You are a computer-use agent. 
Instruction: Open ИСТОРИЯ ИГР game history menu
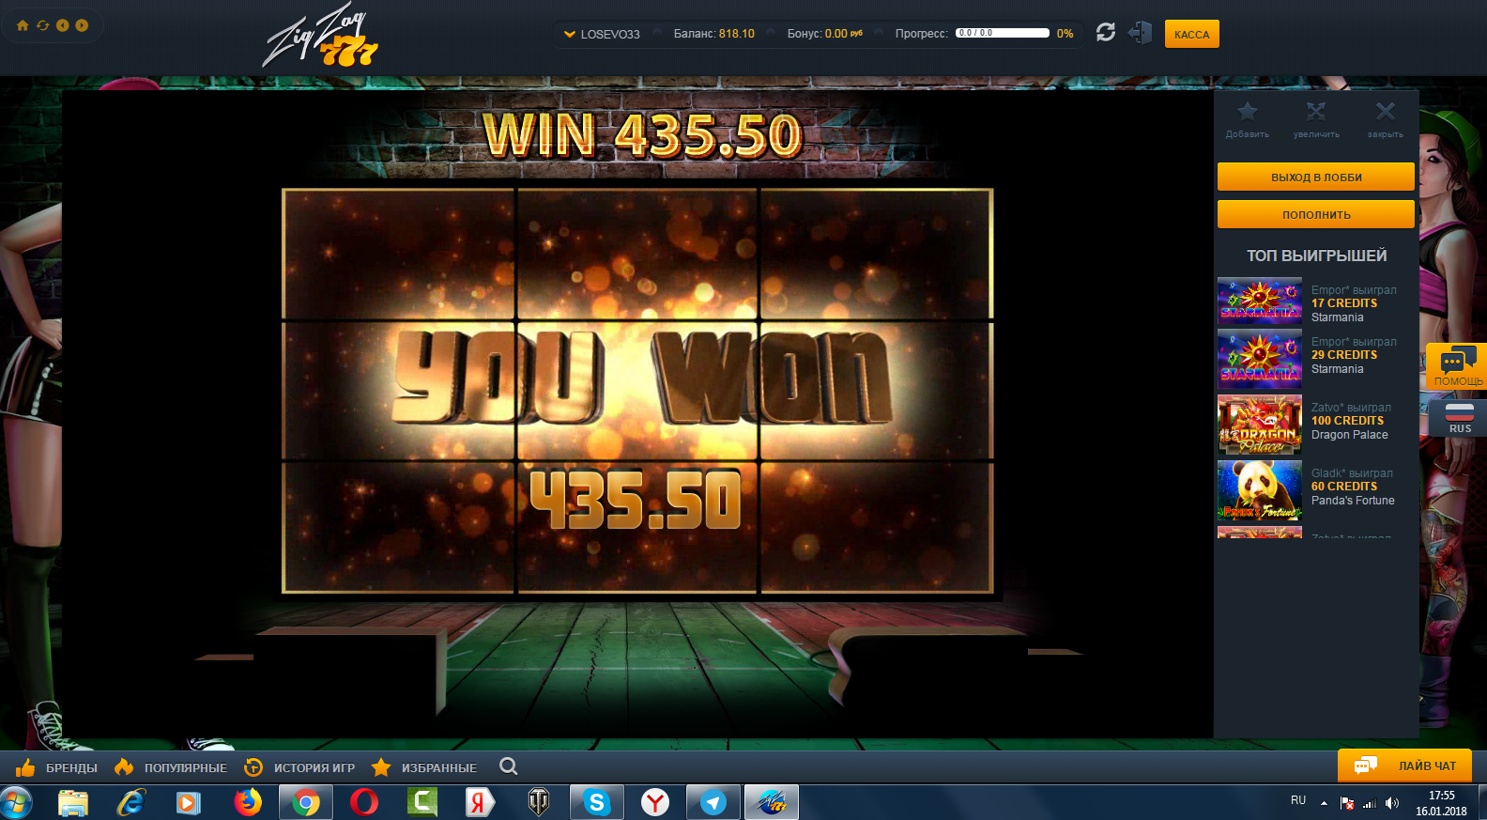click(299, 767)
